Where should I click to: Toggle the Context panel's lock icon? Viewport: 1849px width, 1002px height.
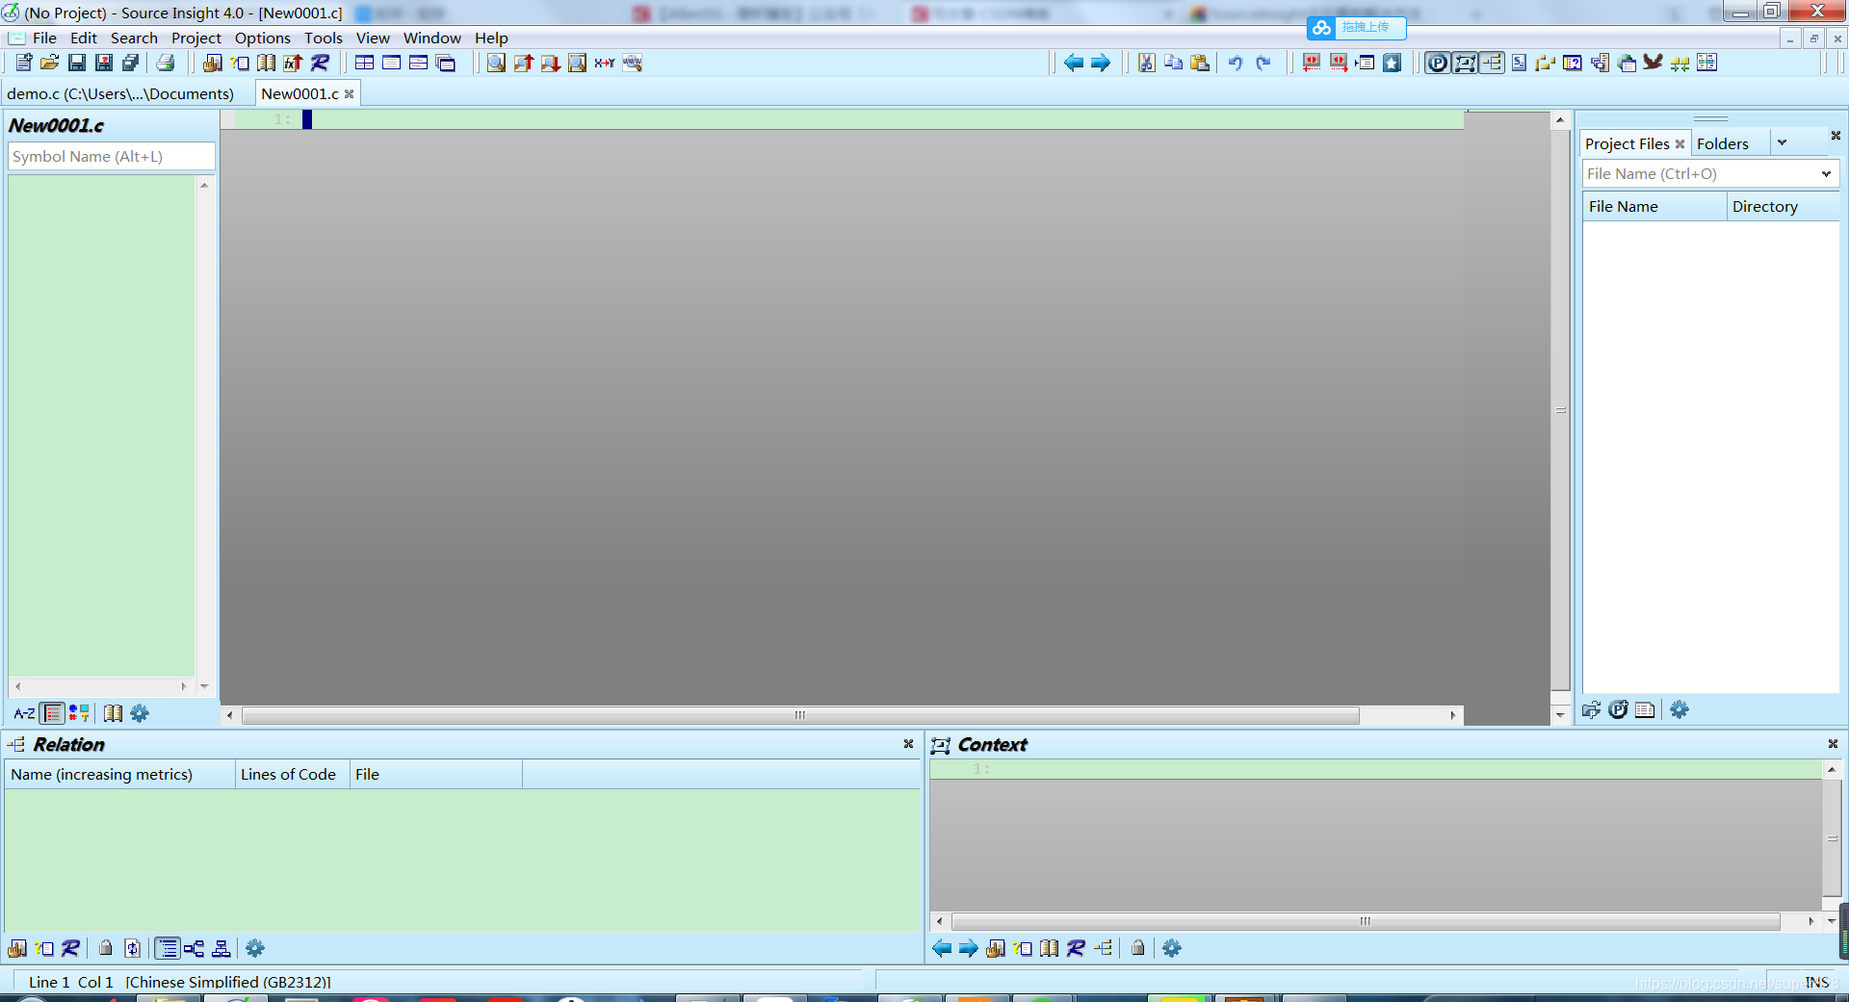pyautogui.click(x=1138, y=948)
